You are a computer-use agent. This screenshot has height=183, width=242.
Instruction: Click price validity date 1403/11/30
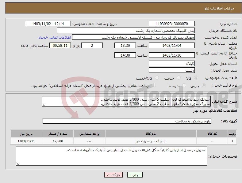(172, 55)
